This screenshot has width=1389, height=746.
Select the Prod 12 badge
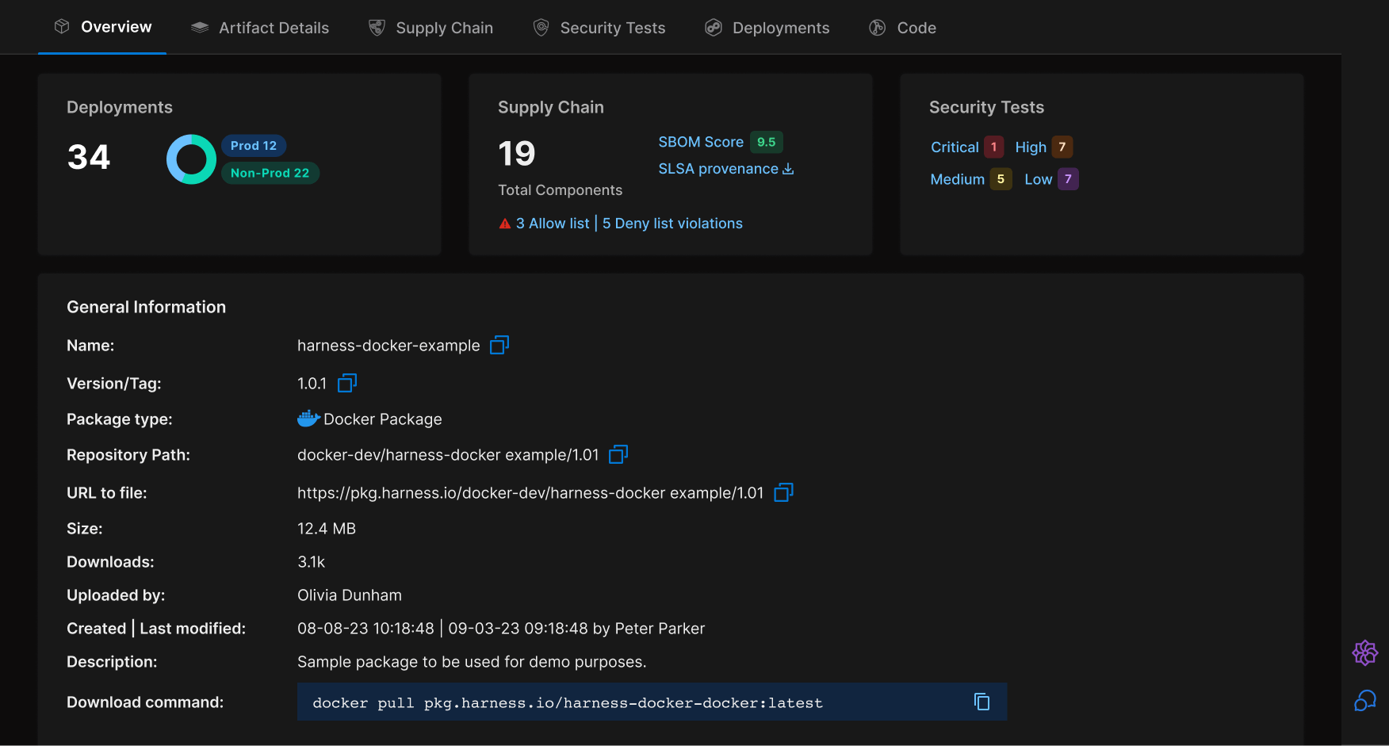[x=254, y=146]
